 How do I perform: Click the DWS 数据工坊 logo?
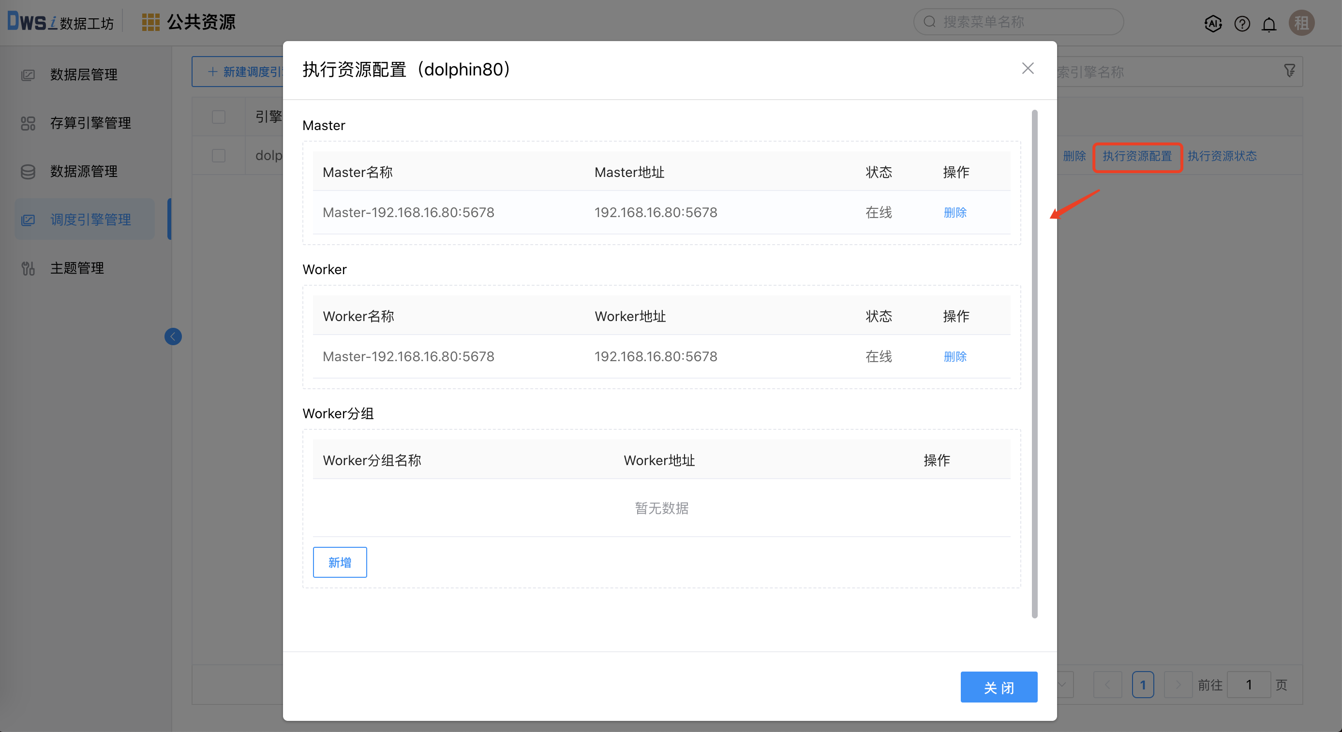[x=59, y=21]
